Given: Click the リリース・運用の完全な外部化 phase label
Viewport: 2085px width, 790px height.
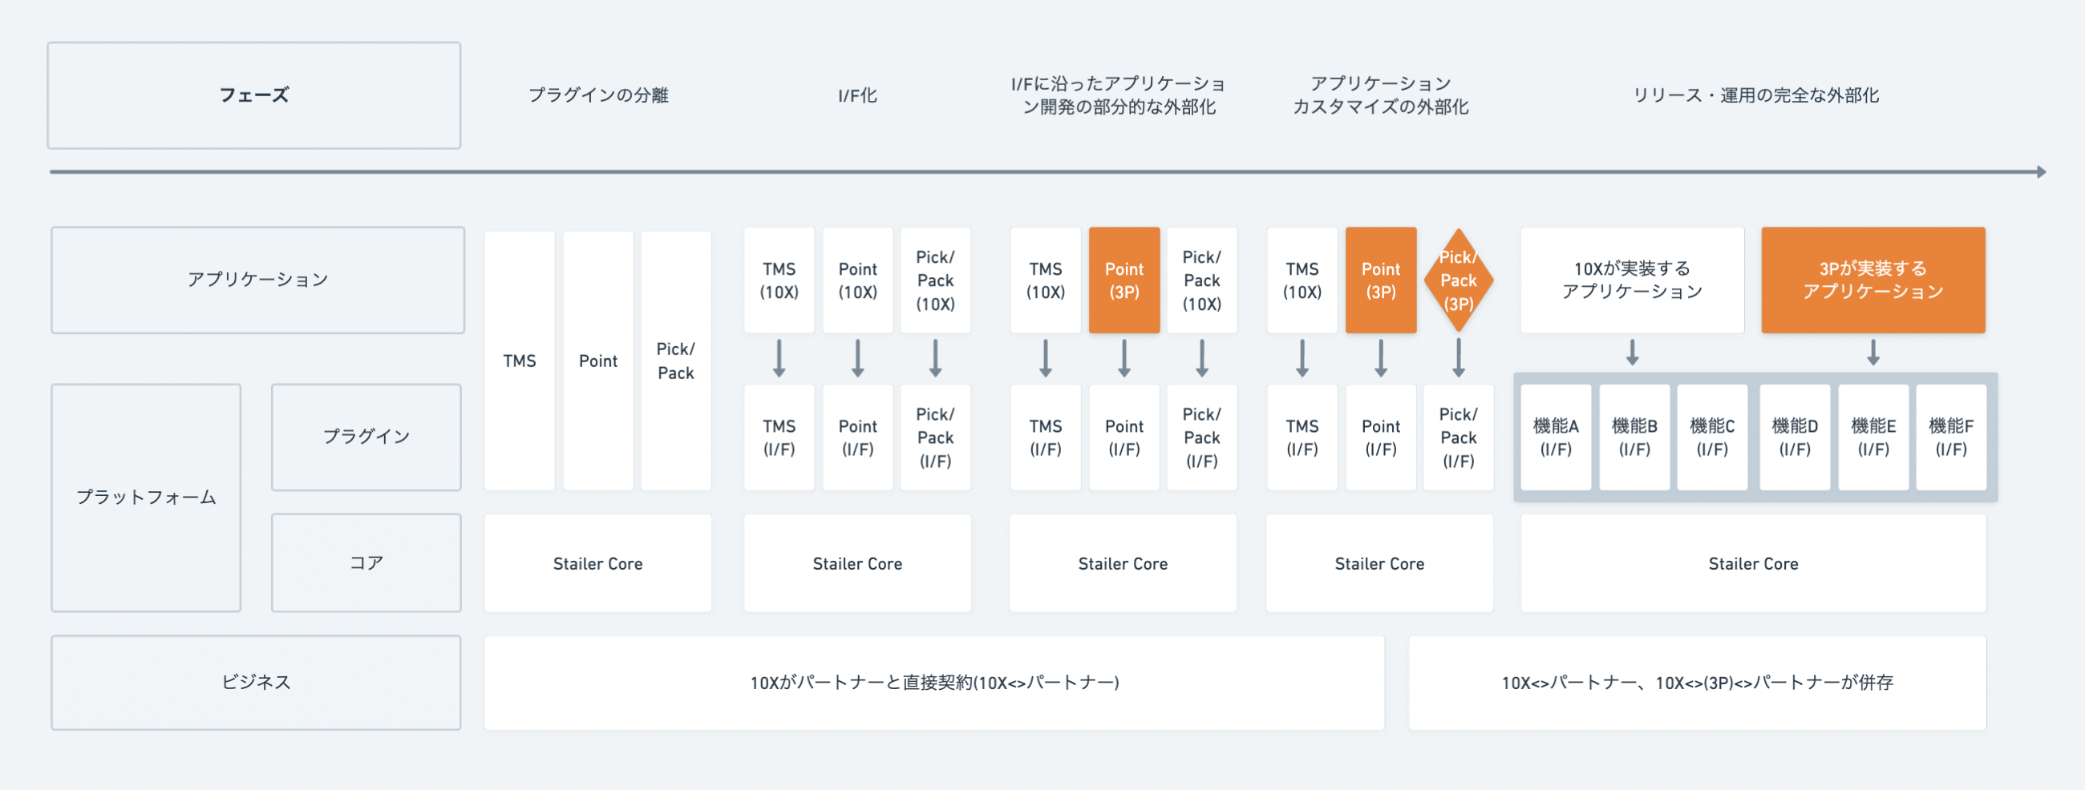Looking at the screenshot, I should pyautogui.click(x=1755, y=95).
